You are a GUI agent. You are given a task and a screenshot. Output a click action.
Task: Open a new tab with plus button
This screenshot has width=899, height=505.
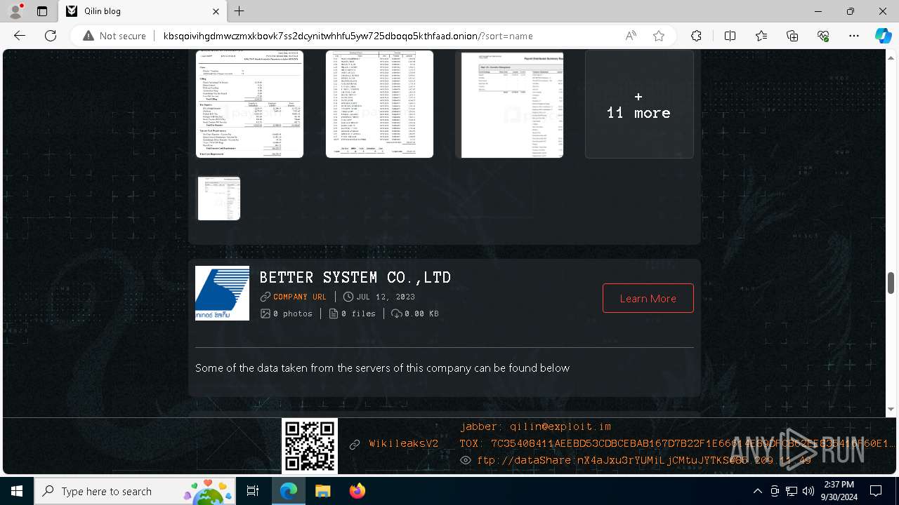tap(239, 11)
